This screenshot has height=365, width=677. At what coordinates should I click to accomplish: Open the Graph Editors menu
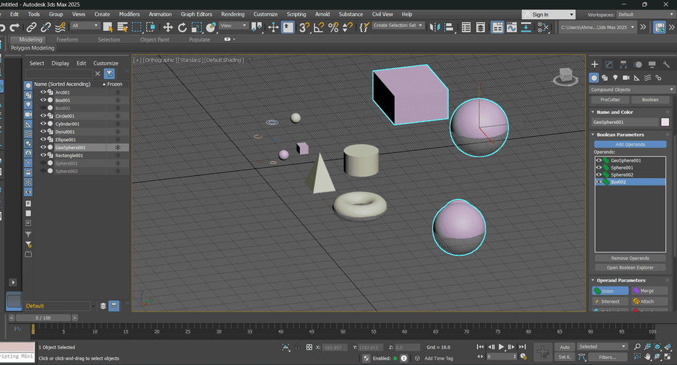pyautogui.click(x=196, y=15)
